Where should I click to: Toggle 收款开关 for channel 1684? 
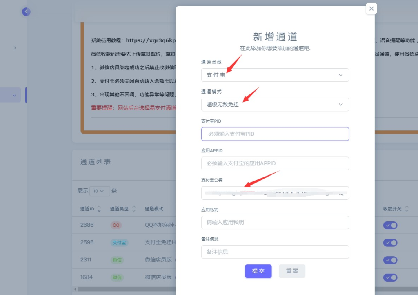click(390, 277)
